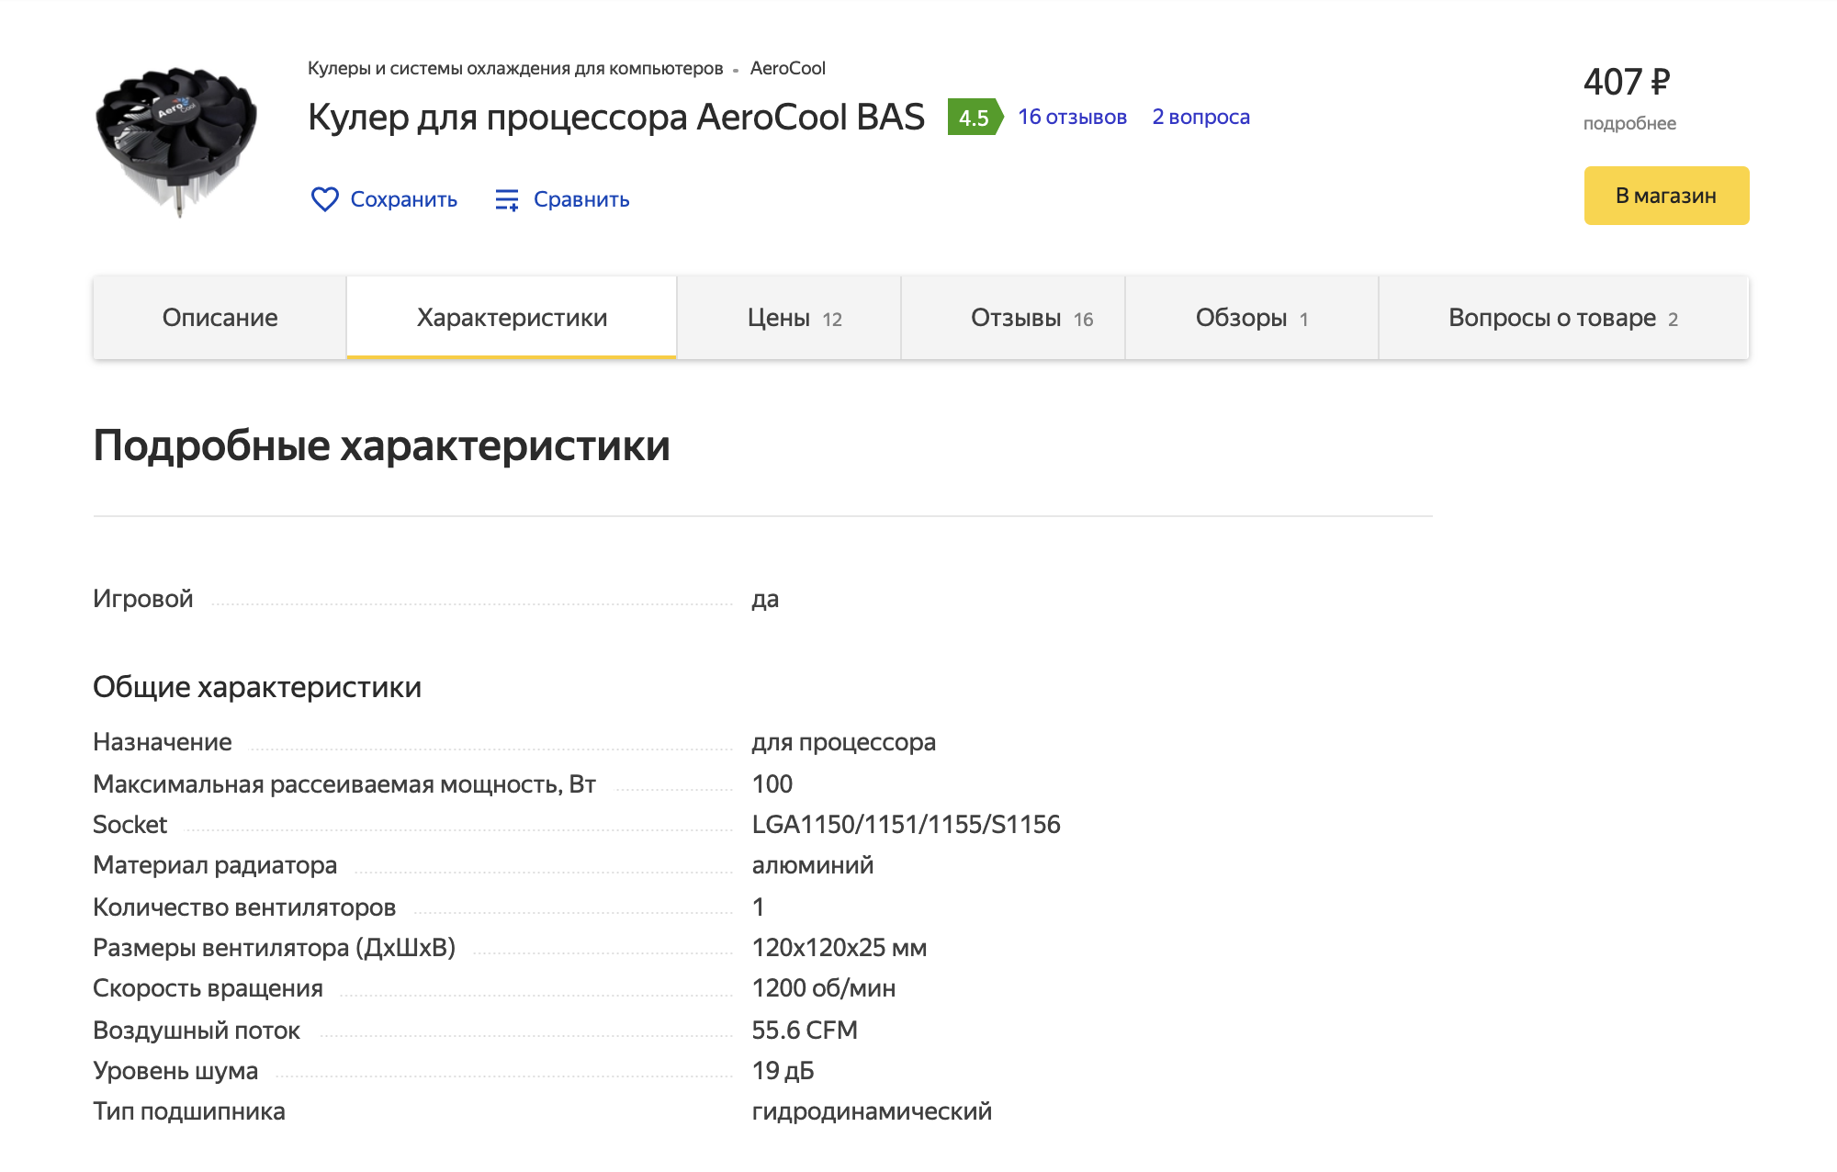The height and width of the screenshot is (1172, 1837).
Task: Click the Воздушный поток label
Action: pos(197,1031)
